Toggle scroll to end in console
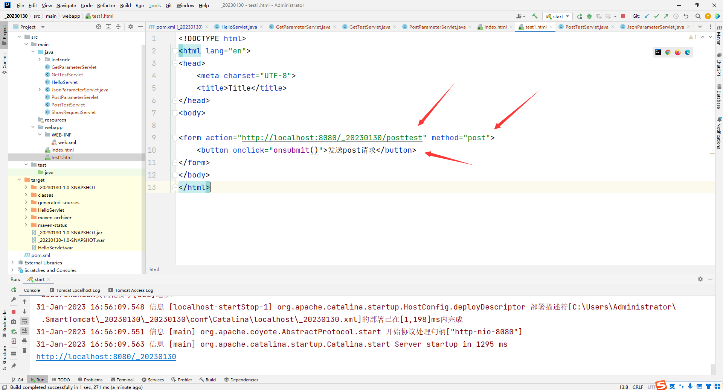 click(x=24, y=331)
